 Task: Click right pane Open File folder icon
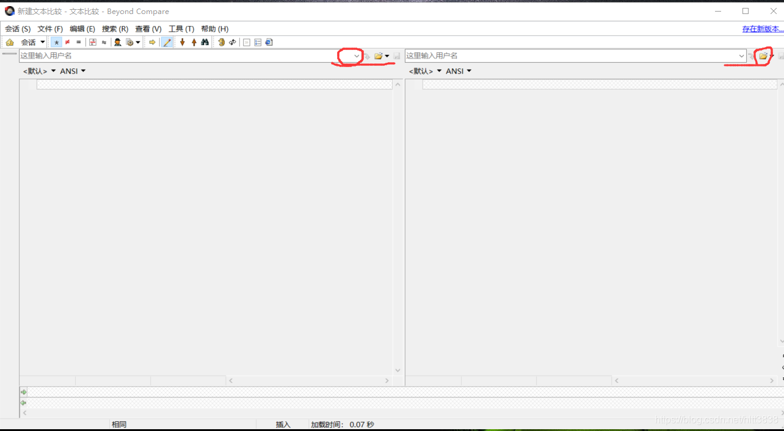click(763, 56)
